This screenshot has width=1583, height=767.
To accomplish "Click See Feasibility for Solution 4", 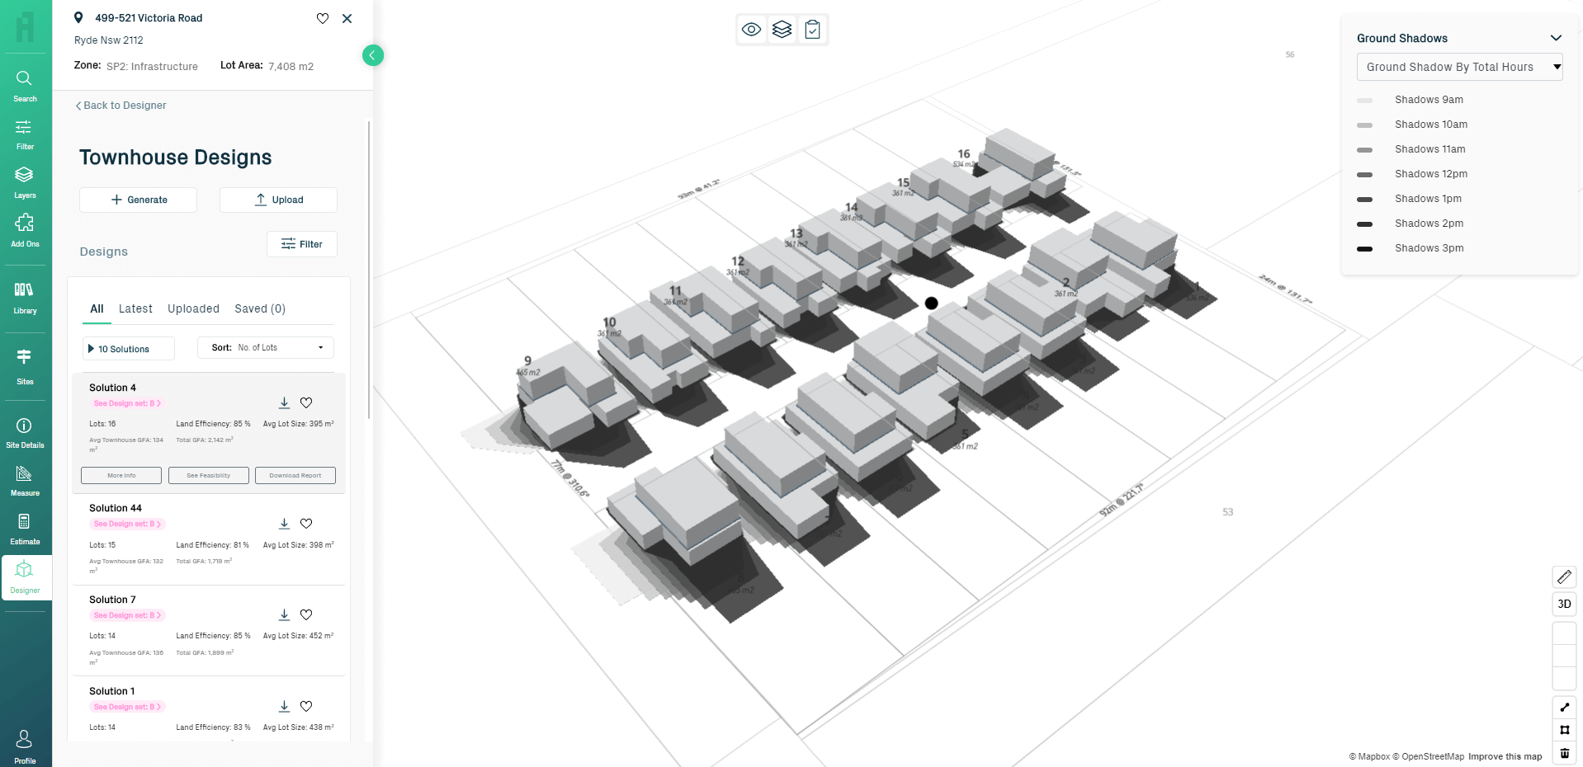I will click(x=208, y=475).
